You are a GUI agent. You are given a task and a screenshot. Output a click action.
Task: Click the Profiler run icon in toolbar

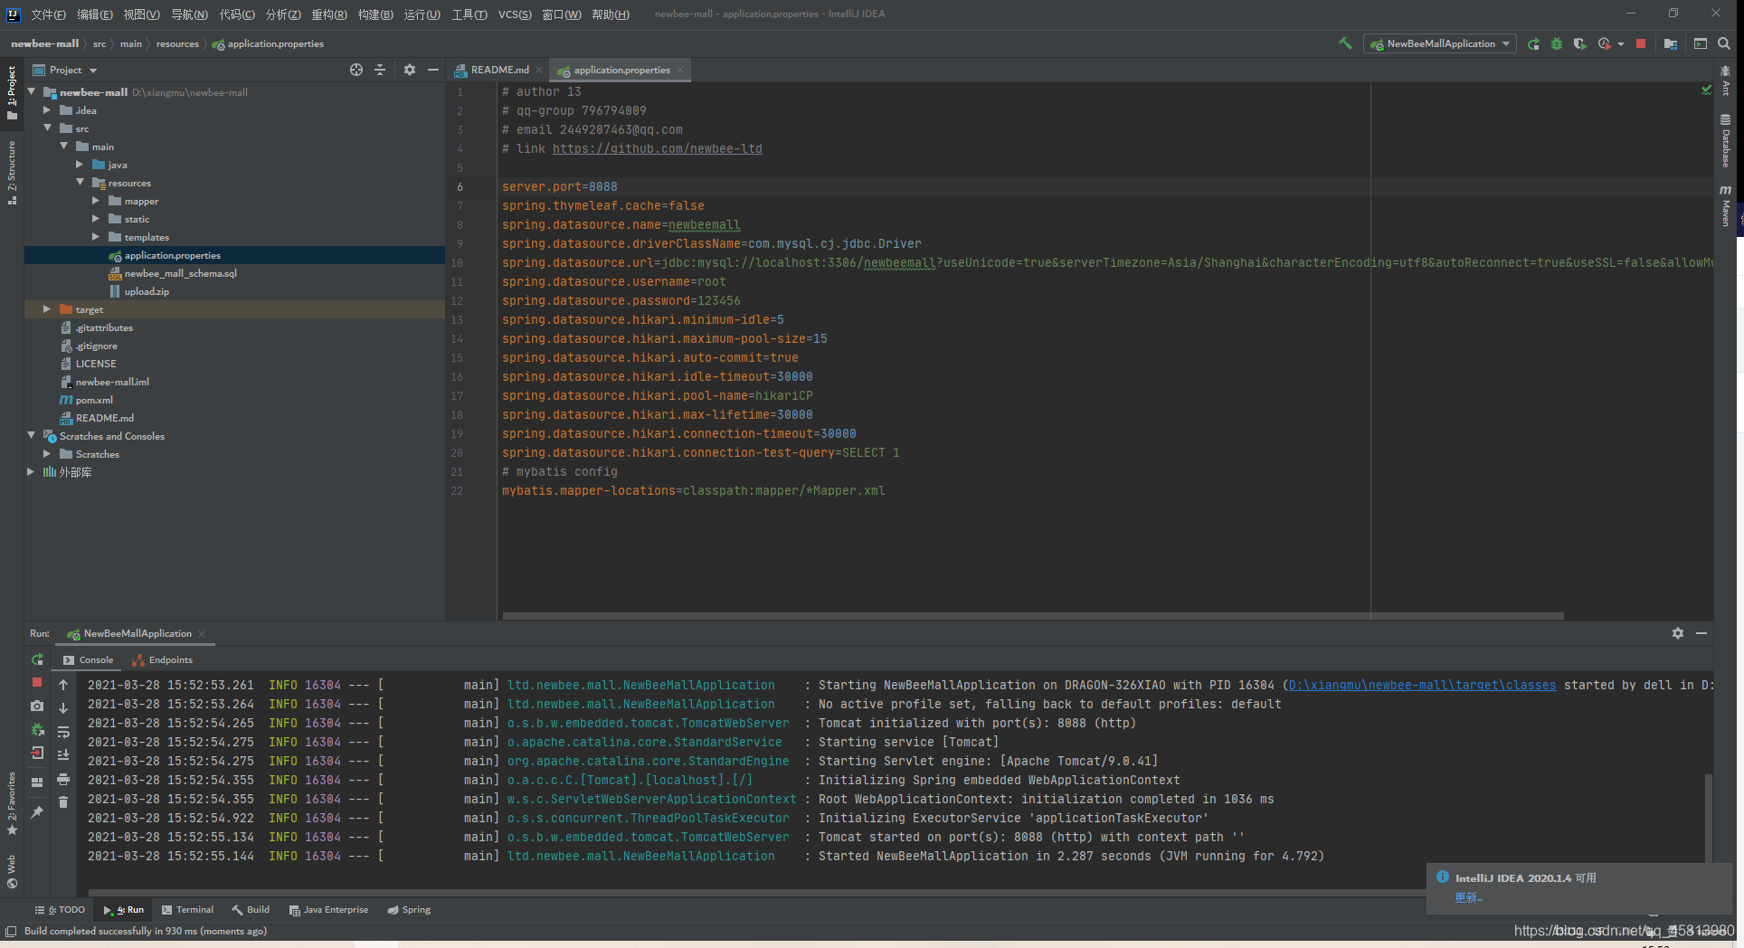point(1604,43)
